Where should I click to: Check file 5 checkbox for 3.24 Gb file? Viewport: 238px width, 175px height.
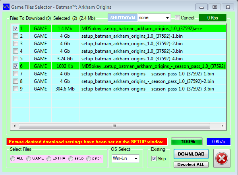[15, 59]
